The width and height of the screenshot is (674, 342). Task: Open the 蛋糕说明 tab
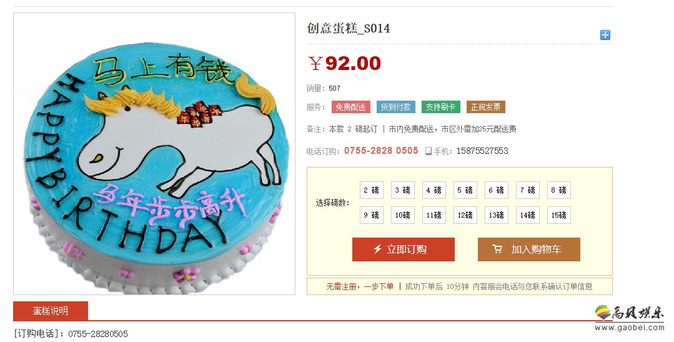(x=51, y=311)
